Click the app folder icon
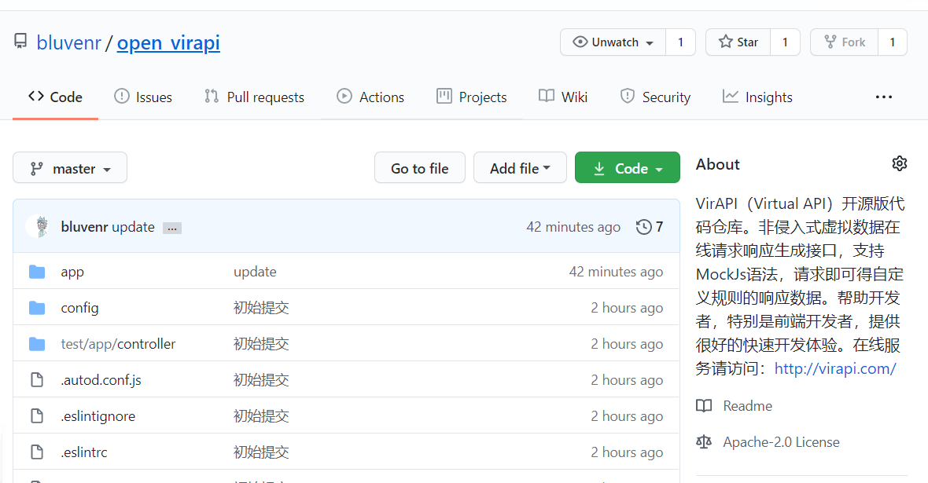 pyautogui.click(x=37, y=272)
